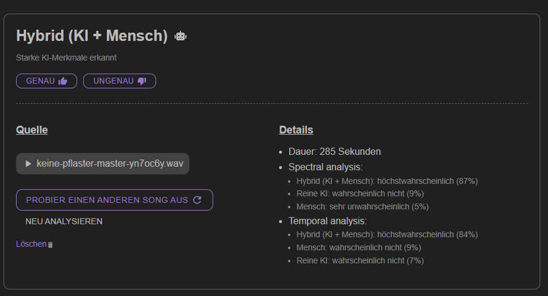Click PROBIER EINEN ANDEREN SONG AUS
Viewport: 548px width, 296px height.
click(x=114, y=200)
